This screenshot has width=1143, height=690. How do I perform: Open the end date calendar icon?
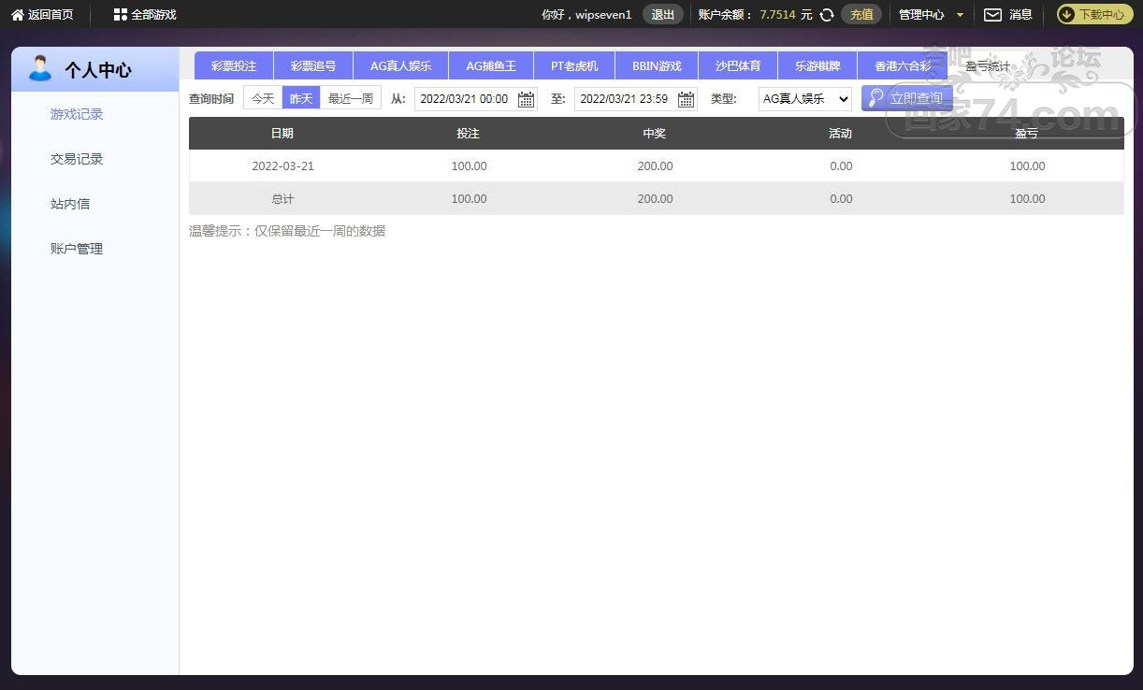tap(686, 99)
